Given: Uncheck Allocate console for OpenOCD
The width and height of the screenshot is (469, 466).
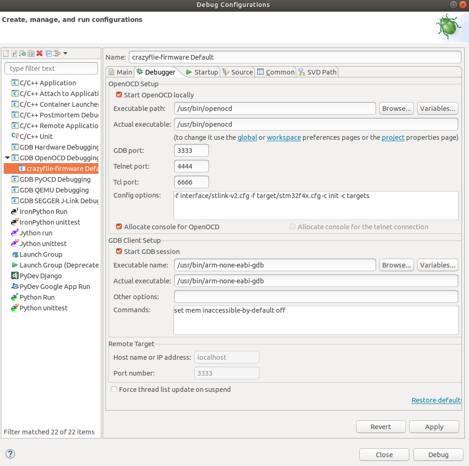Looking at the screenshot, I should tap(118, 226).
